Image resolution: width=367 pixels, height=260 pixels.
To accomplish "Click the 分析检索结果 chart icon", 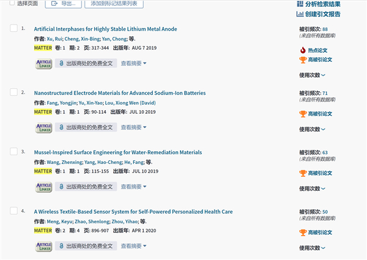I will point(300,4).
